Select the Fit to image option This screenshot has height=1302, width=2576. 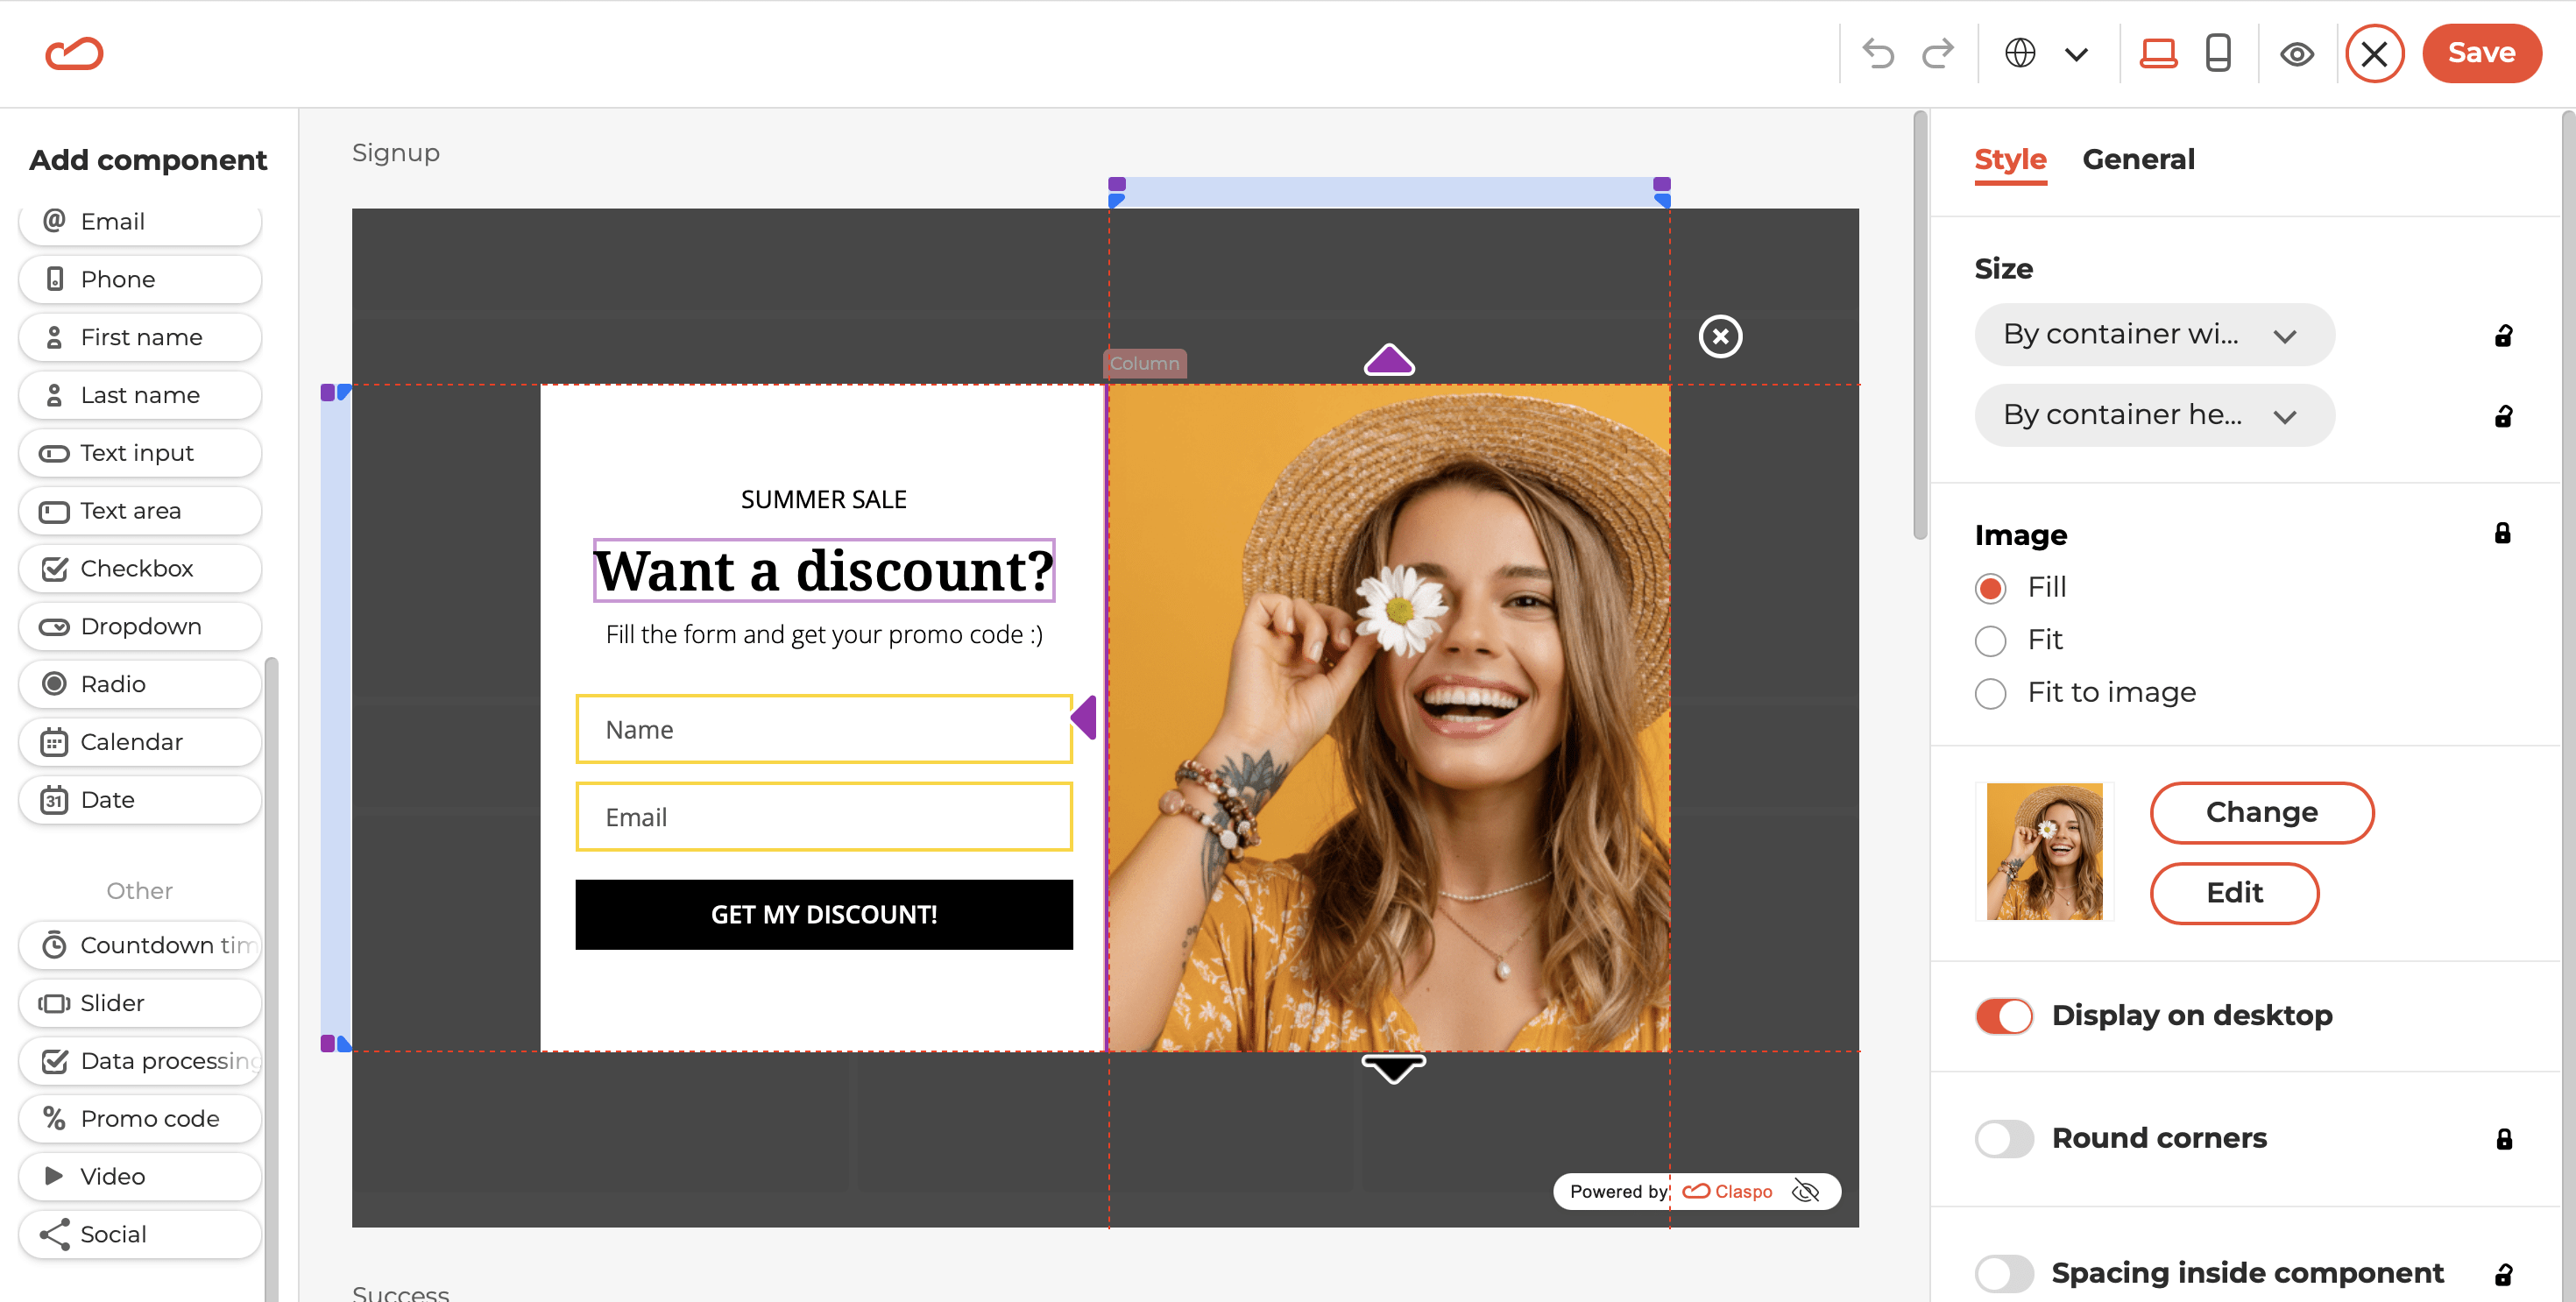[1991, 692]
